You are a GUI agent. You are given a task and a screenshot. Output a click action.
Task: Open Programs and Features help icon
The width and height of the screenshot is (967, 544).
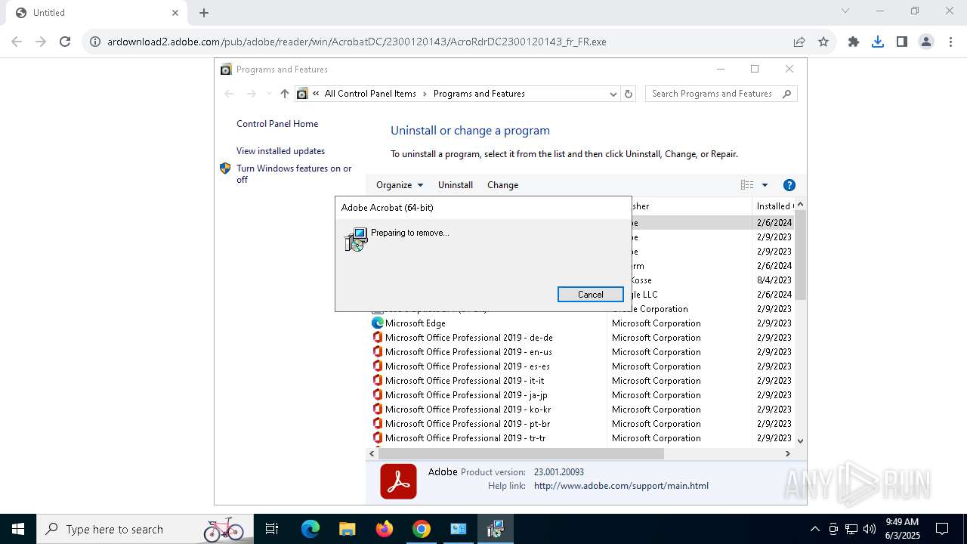pyautogui.click(x=789, y=185)
